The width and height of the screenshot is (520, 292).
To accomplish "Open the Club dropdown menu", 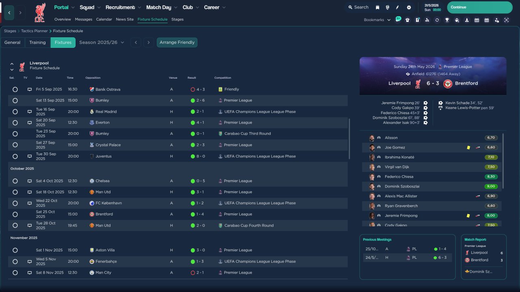I will click(x=191, y=7).
